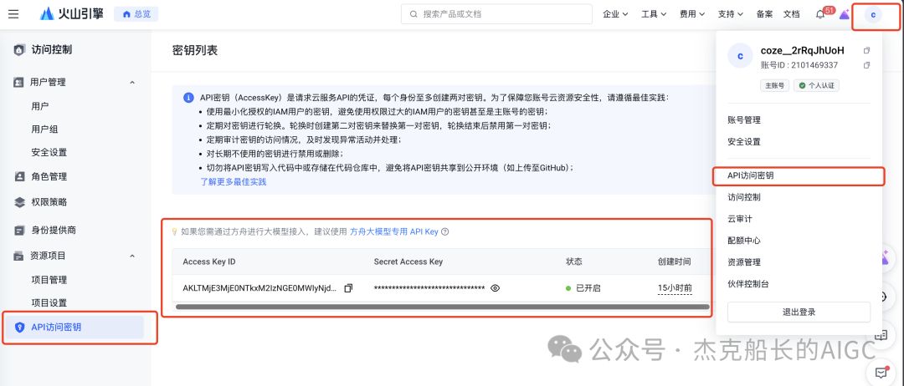The height and width of the screenshot is (386, 904).
Task: Click the 15小时前 creation time
Action: [675, 288]
